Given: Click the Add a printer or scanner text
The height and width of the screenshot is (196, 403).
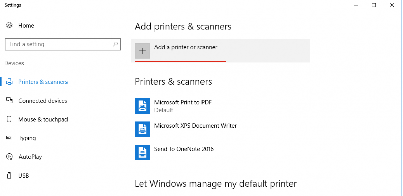Looking at the screenshot, I should [x=186, y=47].
